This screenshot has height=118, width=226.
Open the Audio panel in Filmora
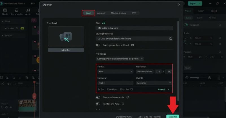28,12
